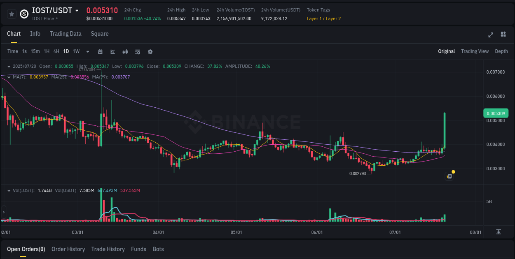This screenshot has height=259, width=515.
Task: Click the panel layout widgets icon
Action: coord(503,35)
